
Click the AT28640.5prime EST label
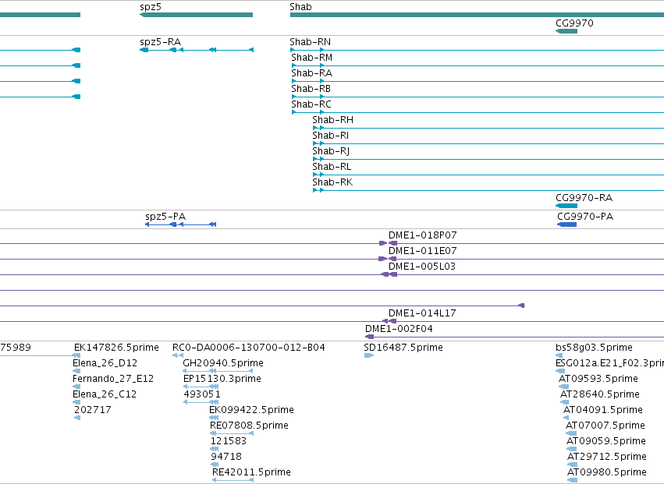pos(600,394)
